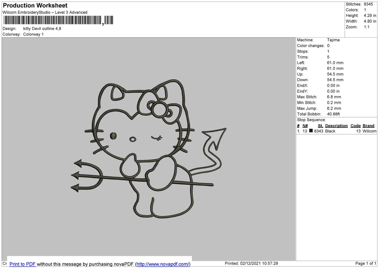Click the black color swatch in stop sequence
Viewport: 379px width, 268px height.
point(311,131)
